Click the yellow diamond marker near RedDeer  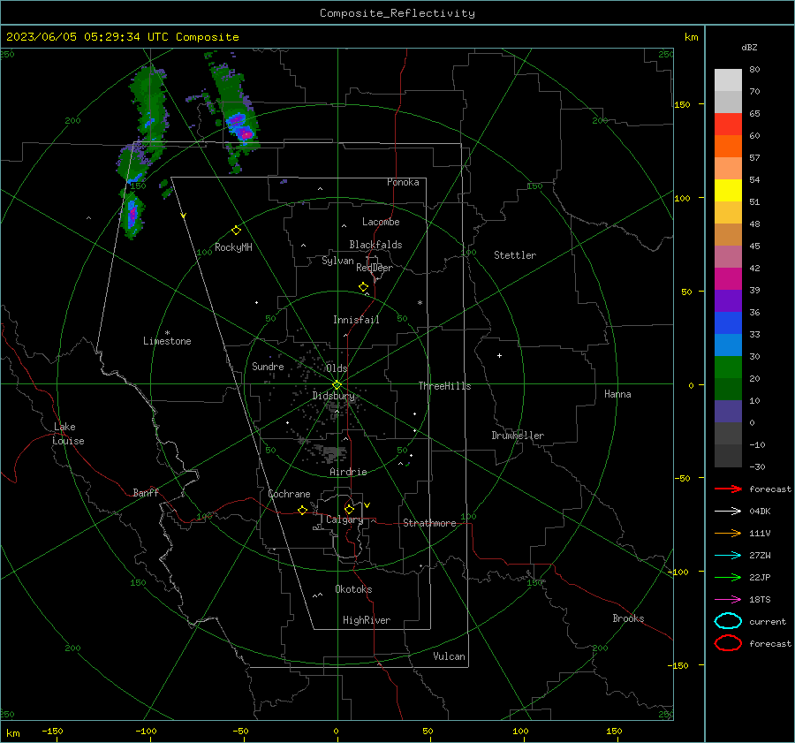pos(363,287)
